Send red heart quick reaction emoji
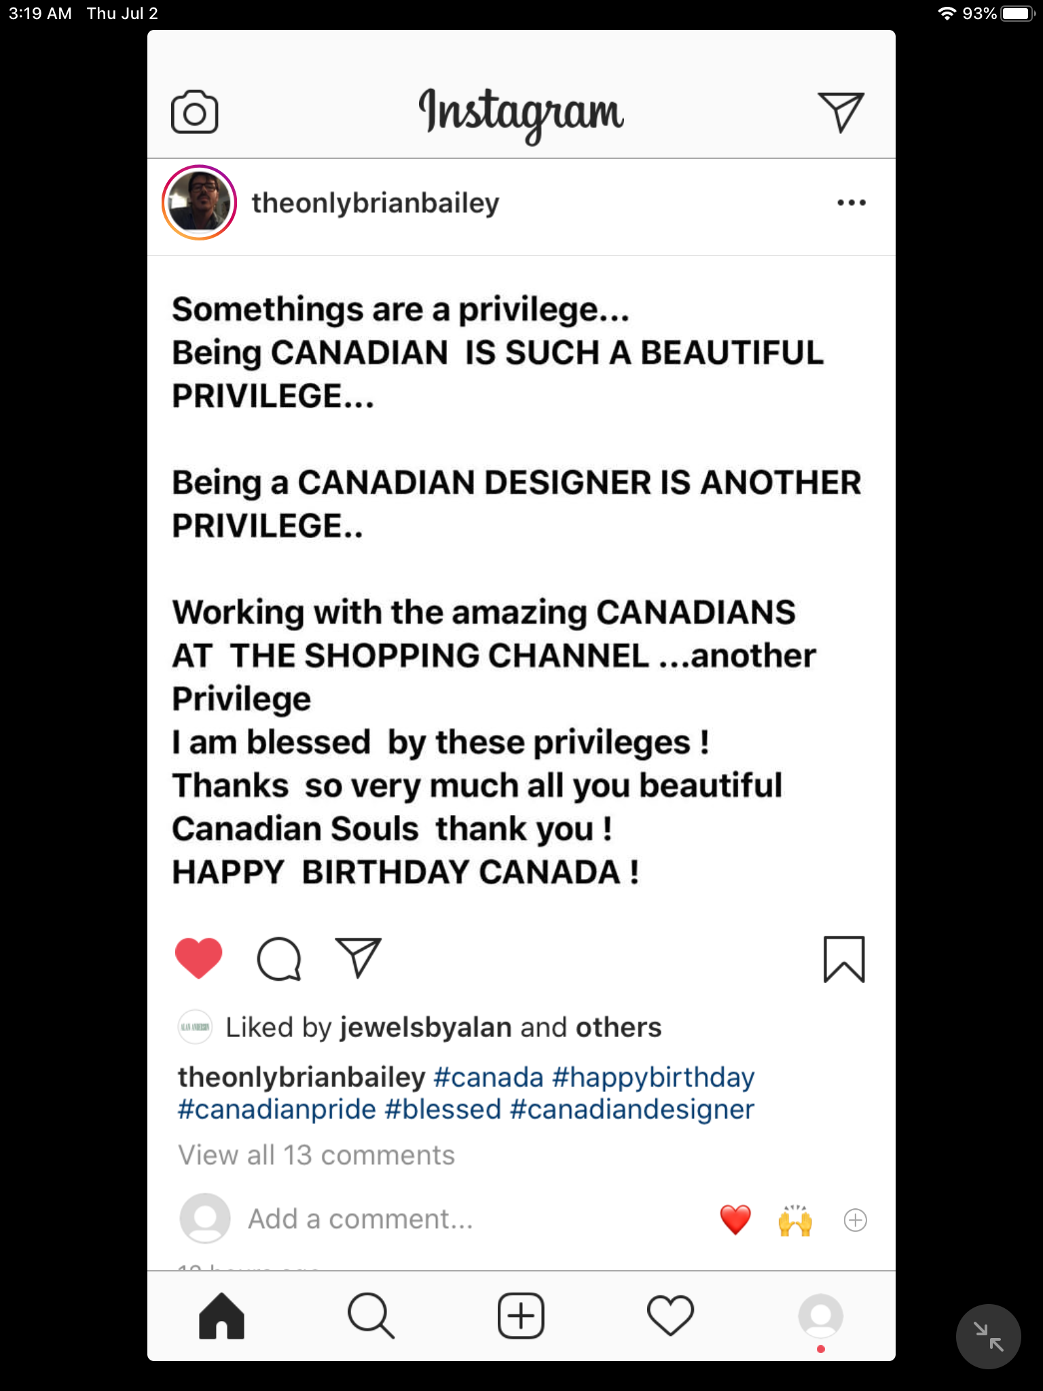The image size is (1043, 1391). pyautogui.click(x=735, y=1220)
